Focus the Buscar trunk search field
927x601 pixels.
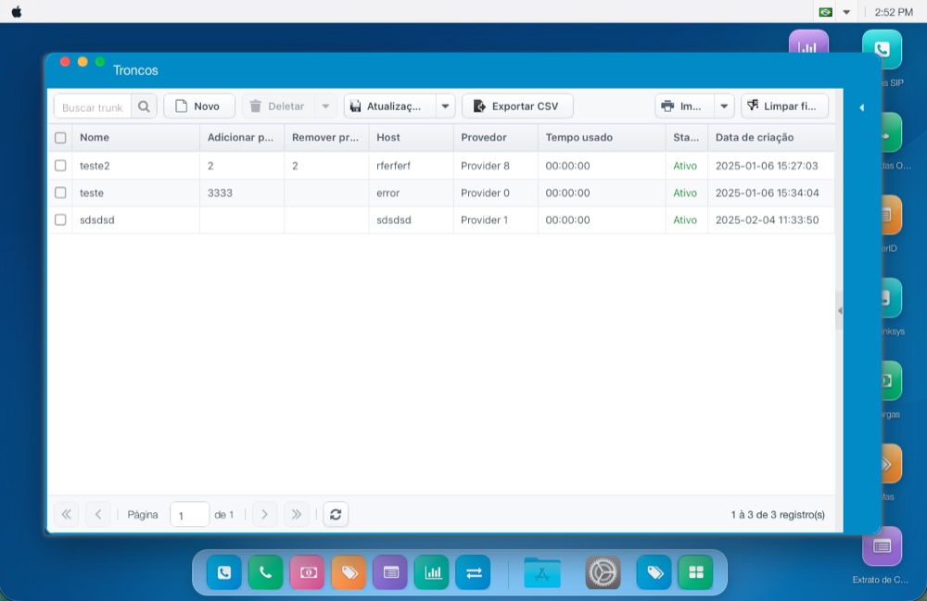93,106
